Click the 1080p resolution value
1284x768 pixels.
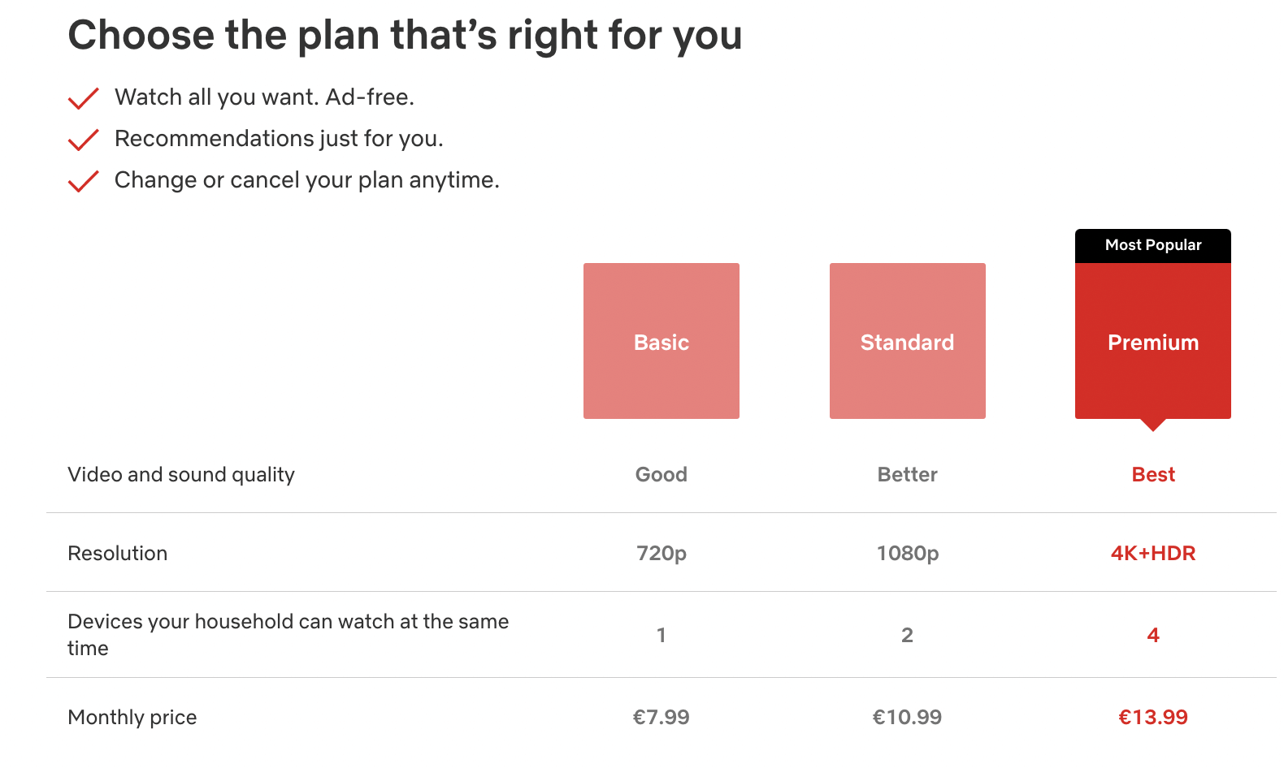[x=907, y=553]
